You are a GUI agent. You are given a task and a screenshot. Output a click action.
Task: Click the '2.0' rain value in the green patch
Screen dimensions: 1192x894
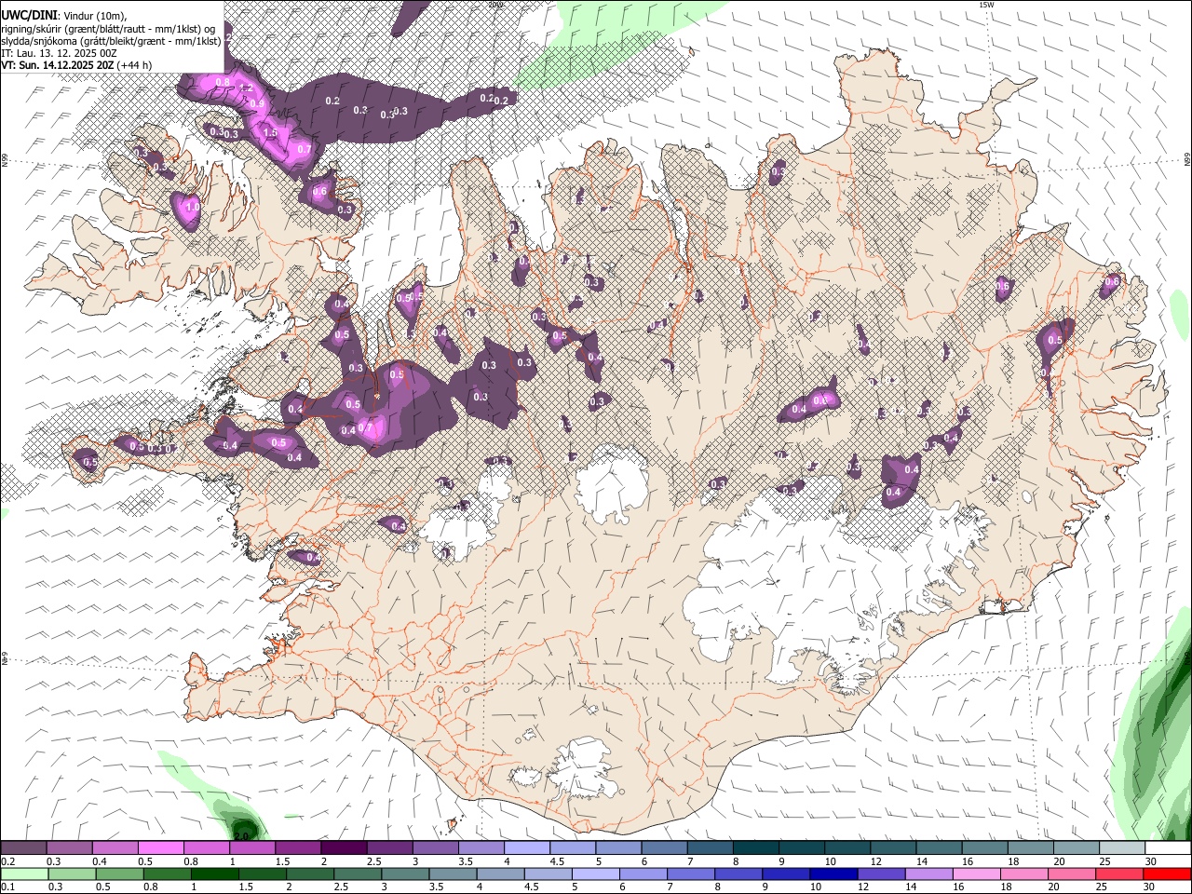tap(242, 835)
